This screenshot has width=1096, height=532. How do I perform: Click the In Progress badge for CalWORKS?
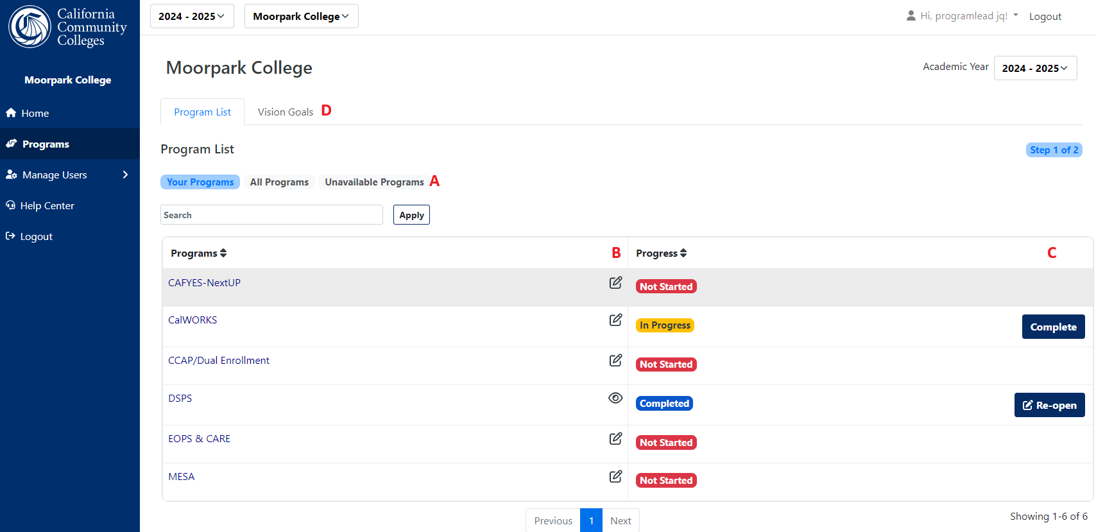pos(665,325)
